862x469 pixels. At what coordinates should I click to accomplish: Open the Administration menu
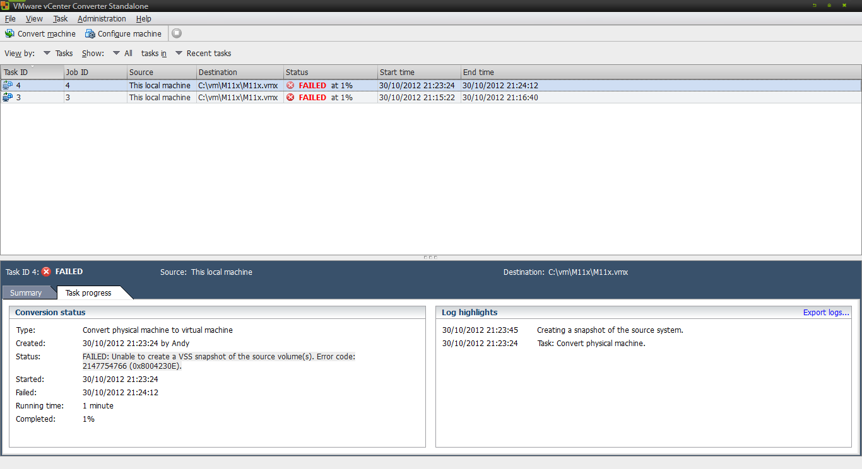(x=102, y=19)
